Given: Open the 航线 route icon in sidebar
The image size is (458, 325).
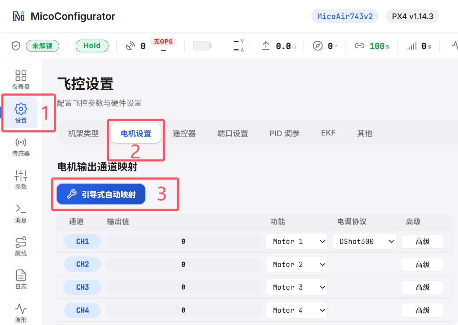Looking at the screenshot, I should click(21, 242).
